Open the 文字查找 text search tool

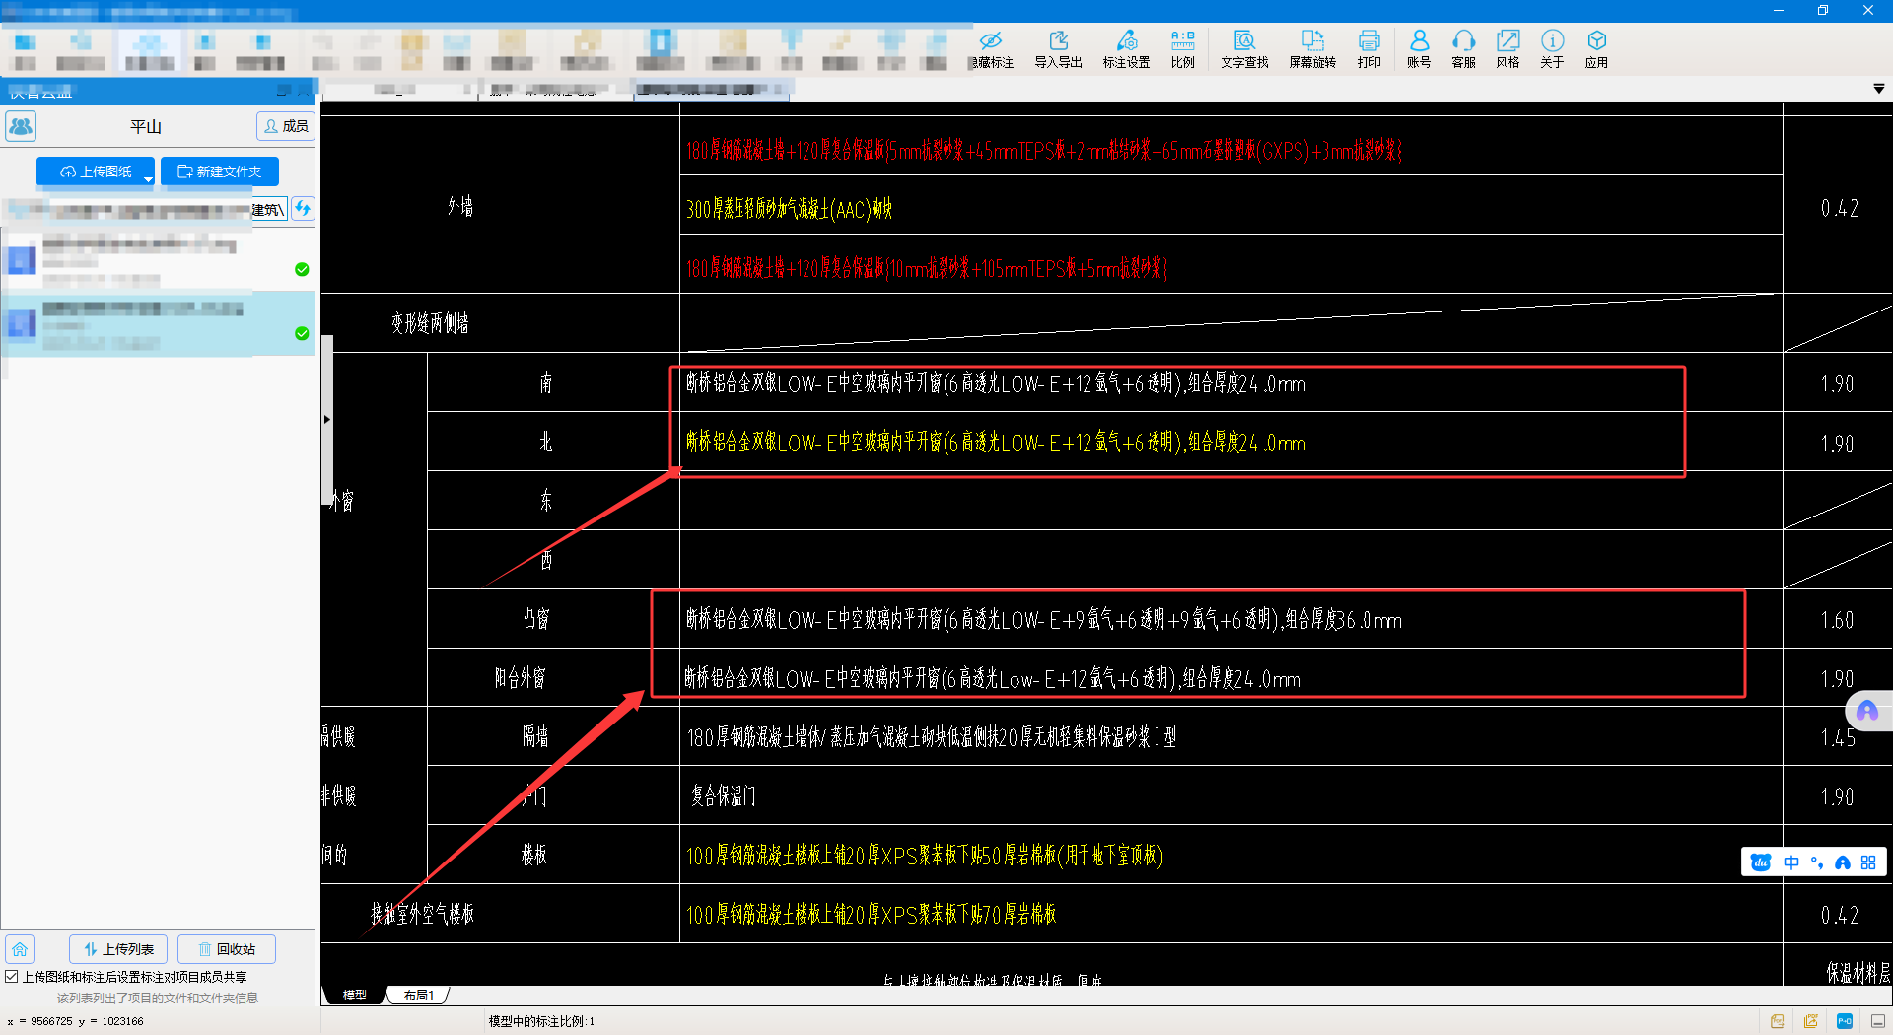tap(1244, 48)
